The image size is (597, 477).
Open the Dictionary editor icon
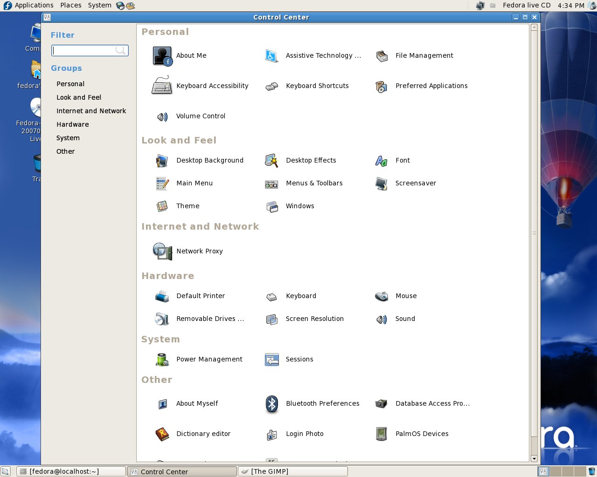coord(162,434)
